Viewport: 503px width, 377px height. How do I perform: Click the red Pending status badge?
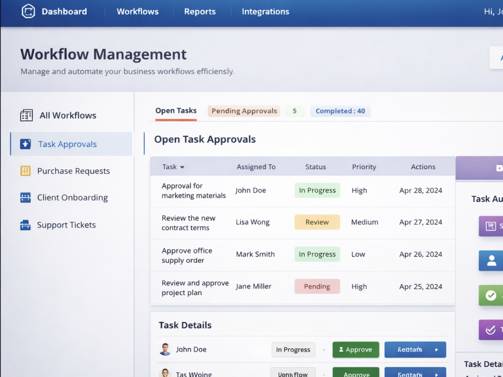pos(317,287)
